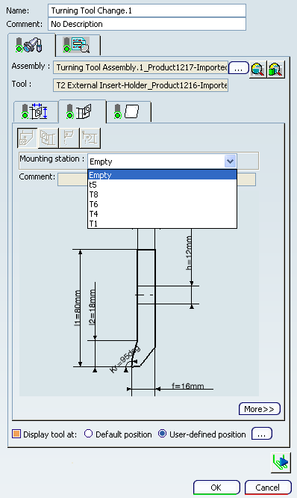Screen dimensions: 297x498
Task: Open the tool assembly tab with tooling icon
Action: click(x=31, y=45)
